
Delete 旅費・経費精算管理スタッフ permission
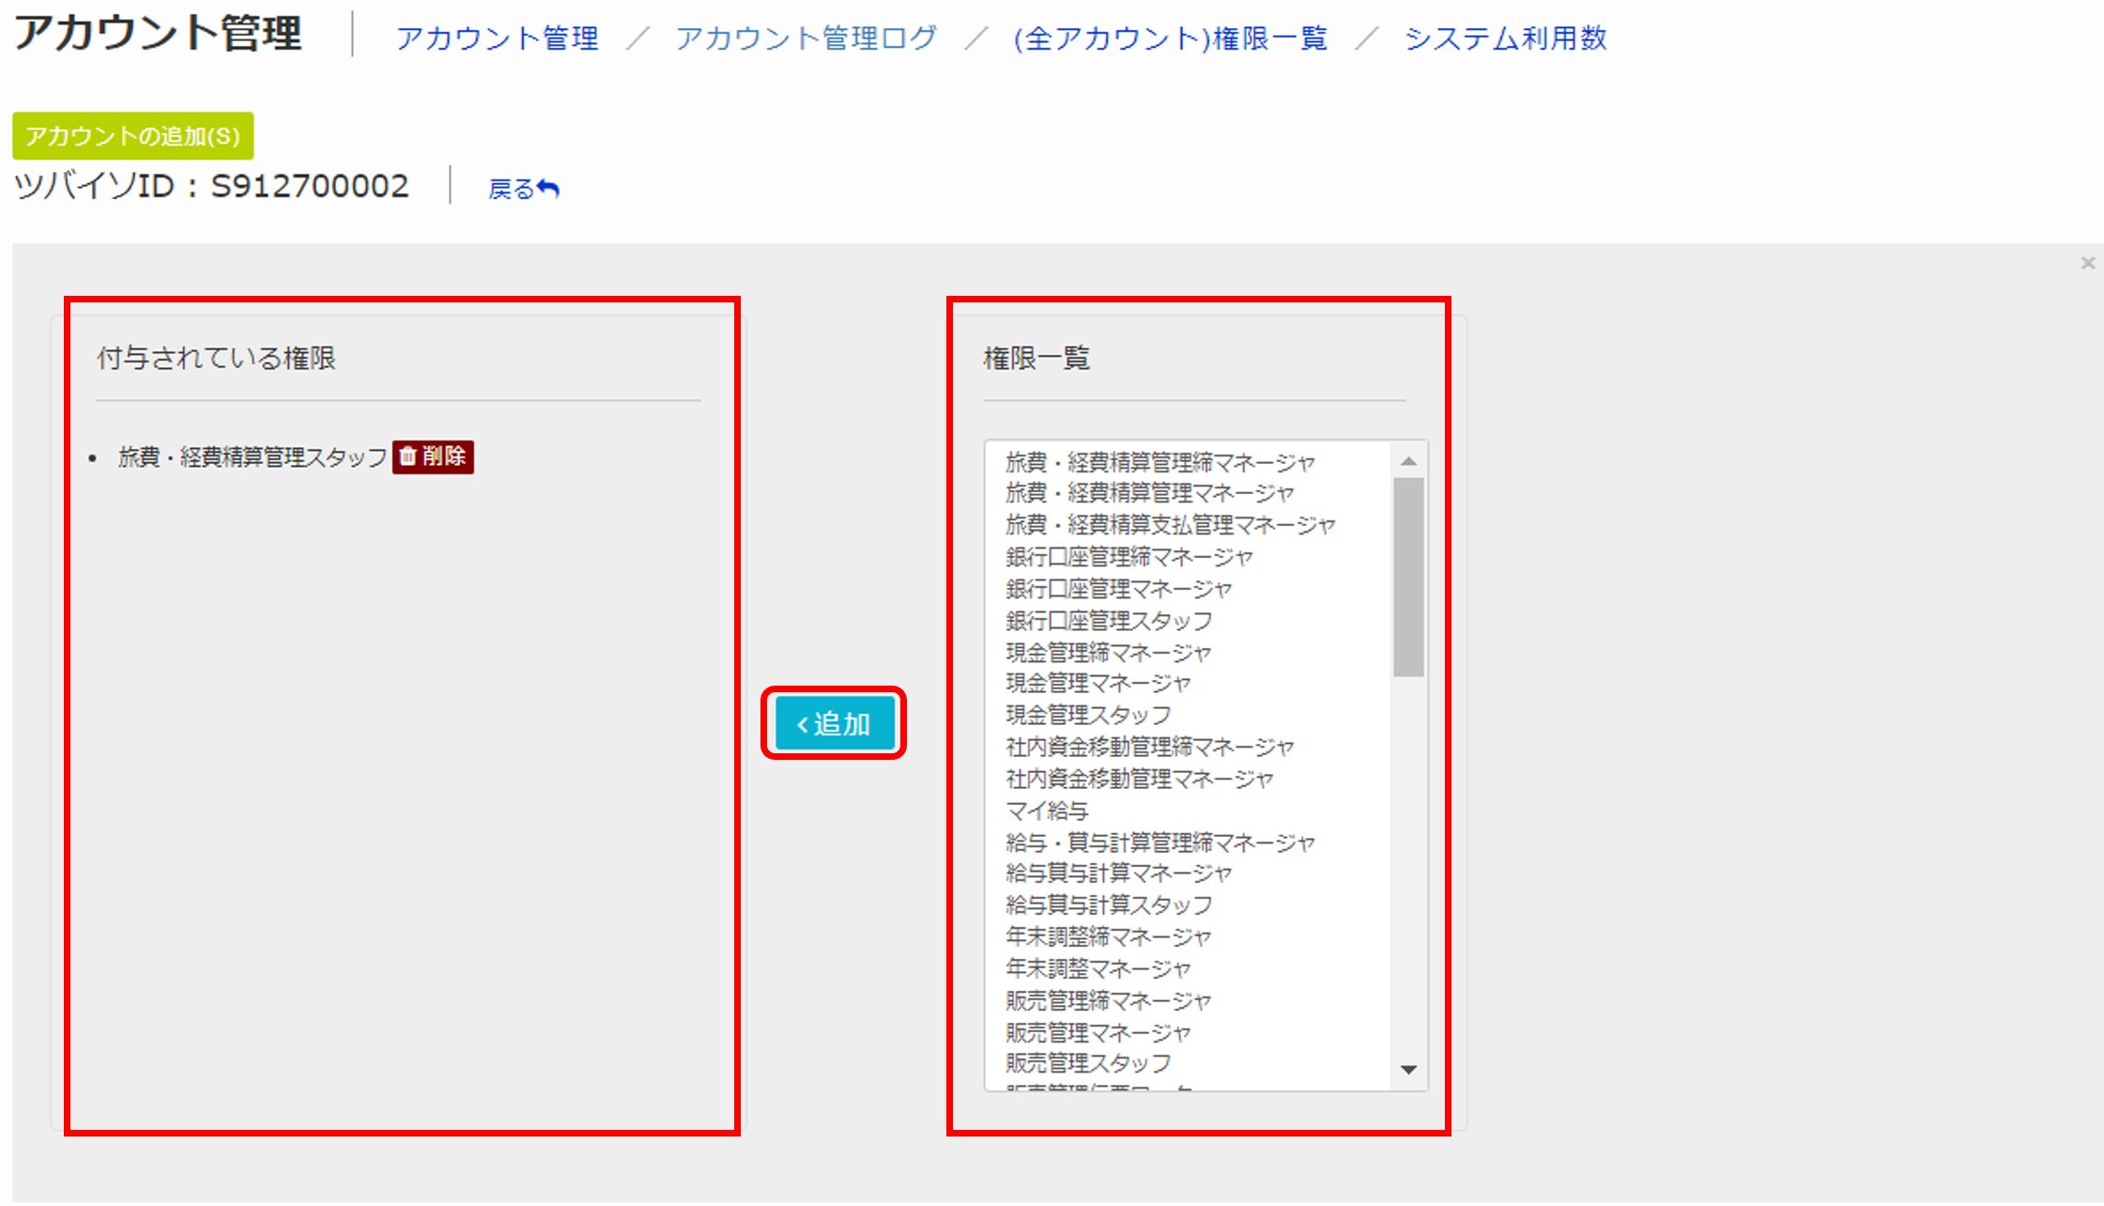(x=433, y=456)
